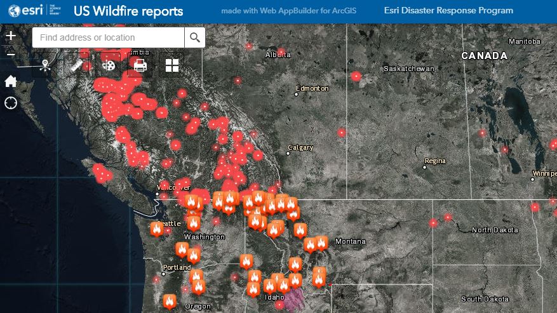This screenshot has width=557, height=313.
Task: Open the location pin widget
Action: (x=44, y=65)
